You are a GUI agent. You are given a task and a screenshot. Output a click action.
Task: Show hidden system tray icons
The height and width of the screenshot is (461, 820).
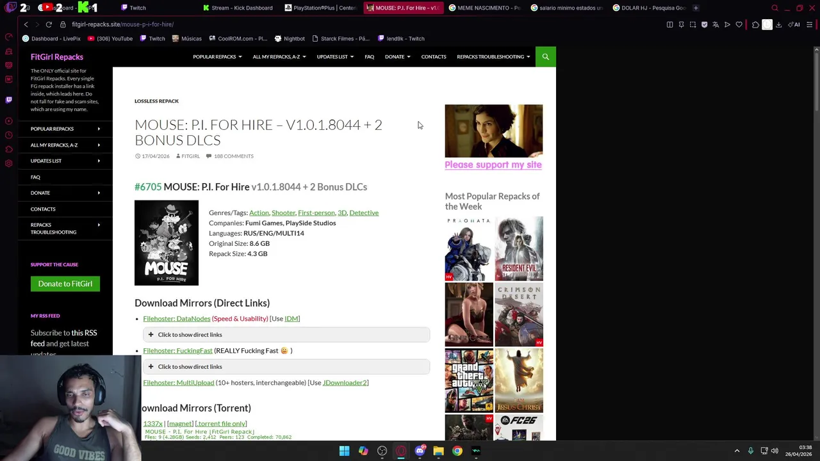[x=737, y=451]
